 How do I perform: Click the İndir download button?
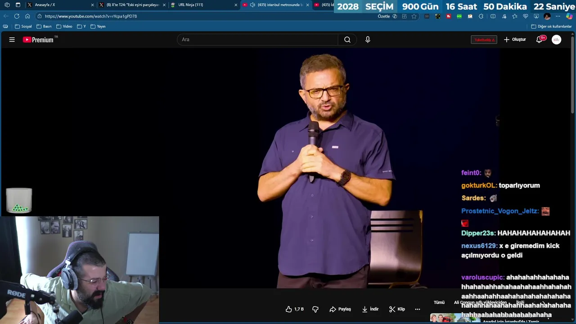[x=370, y=309]
